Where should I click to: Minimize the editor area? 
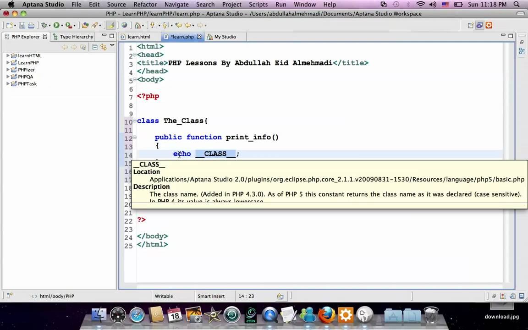pyautogui.click(x=503, y=35)
